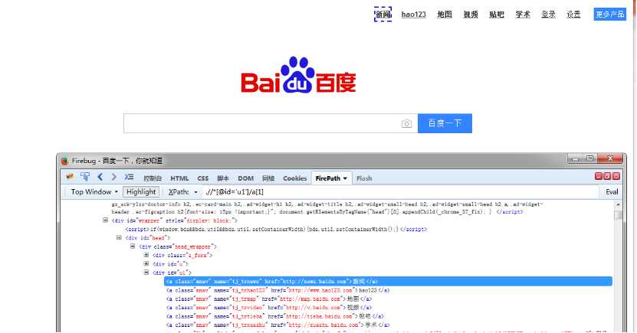Select the tj_trvideo anchor row
The image size is (637, 333).
[269, 308]
